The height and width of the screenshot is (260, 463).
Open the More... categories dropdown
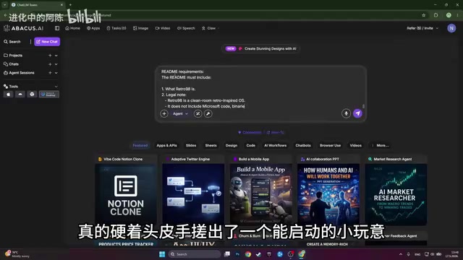tap(381, 145)
